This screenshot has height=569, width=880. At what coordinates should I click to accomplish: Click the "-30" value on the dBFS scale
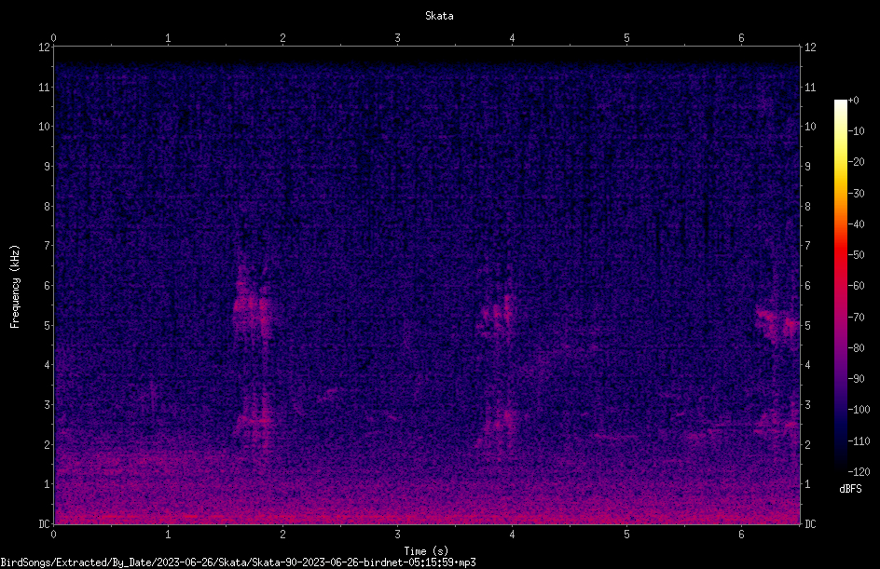856,193
